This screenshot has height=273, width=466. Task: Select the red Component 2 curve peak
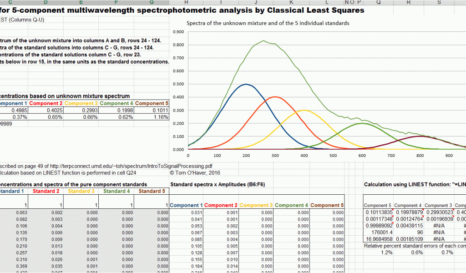pyautogui.click(x=275, y=96)
